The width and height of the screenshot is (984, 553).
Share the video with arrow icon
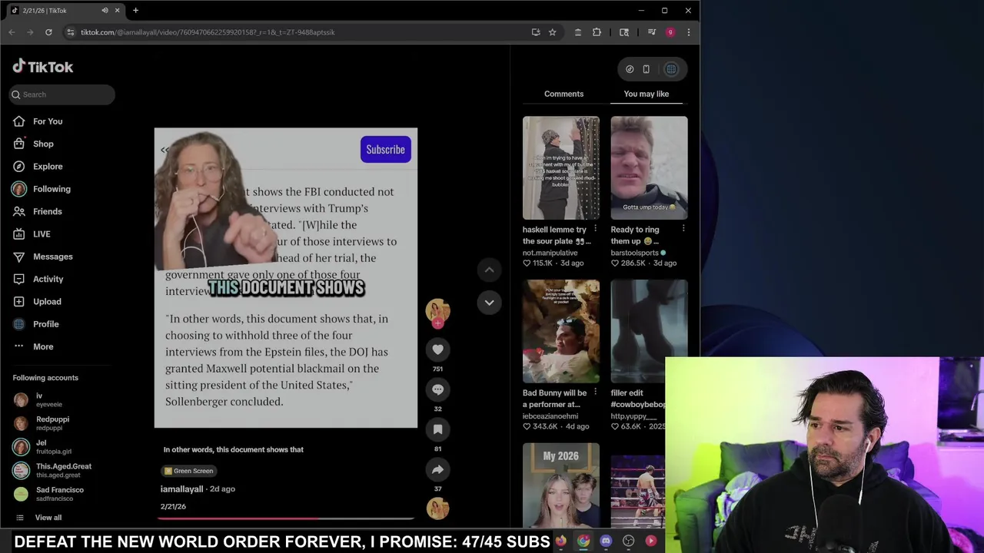pyautogui.click(x=437, y=469)
